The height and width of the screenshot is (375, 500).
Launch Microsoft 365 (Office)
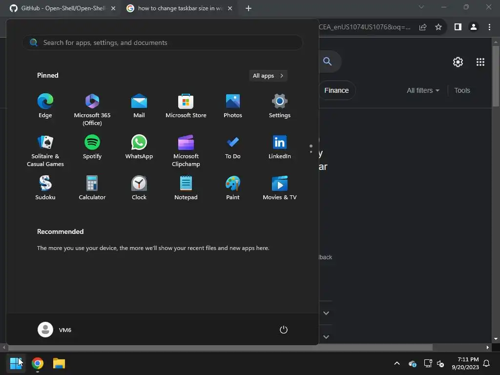pyautogui.click(x=92, y=109)
